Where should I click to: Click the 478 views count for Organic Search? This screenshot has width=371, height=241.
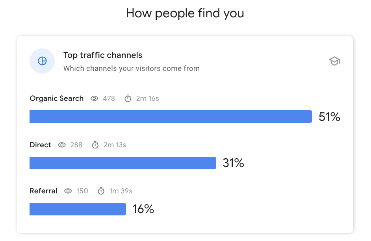click(x=109, y=98)
